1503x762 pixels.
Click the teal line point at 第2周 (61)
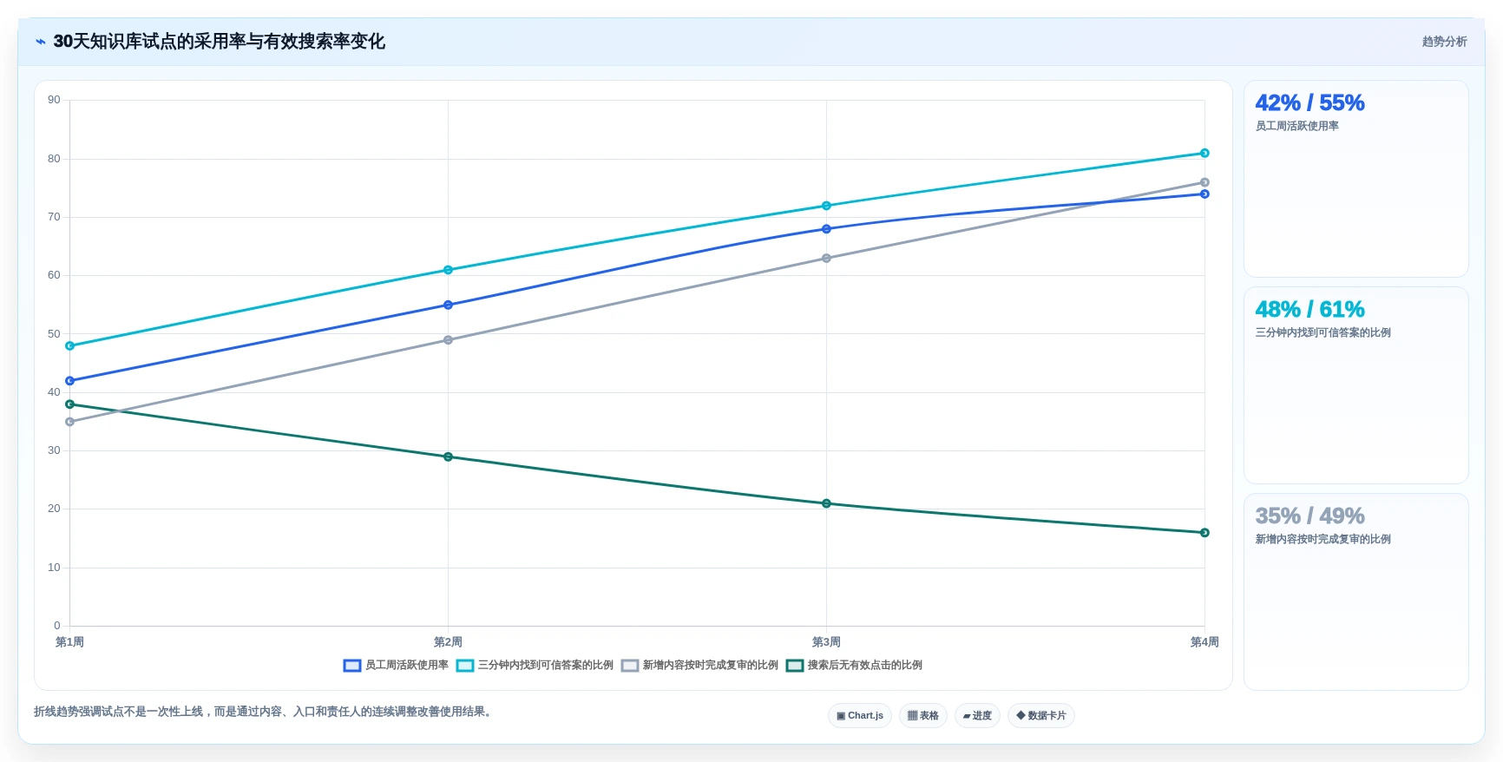448,270
